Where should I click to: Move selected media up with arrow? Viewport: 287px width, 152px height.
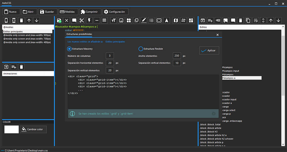click(29, 20)
